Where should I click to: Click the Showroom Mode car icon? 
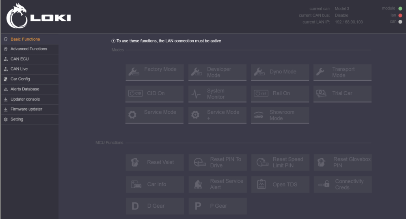tap(259, 115)
